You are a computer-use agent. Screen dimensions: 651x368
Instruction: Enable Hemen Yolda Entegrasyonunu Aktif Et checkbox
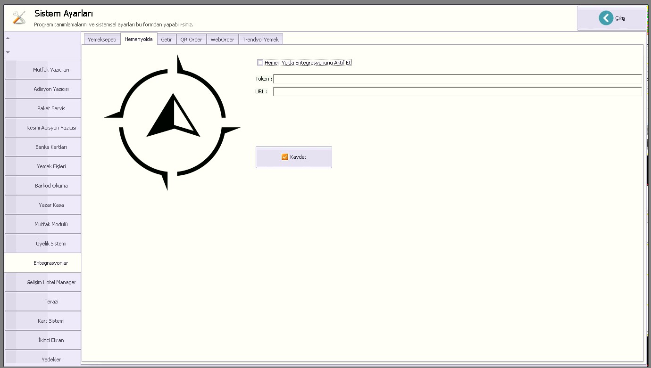(260, 63)
